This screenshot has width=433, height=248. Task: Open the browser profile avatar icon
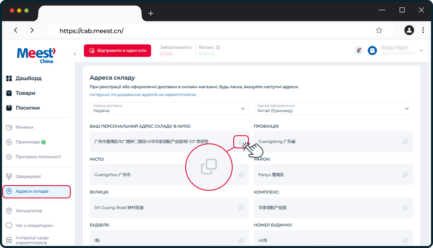click(x=409, y=30)
